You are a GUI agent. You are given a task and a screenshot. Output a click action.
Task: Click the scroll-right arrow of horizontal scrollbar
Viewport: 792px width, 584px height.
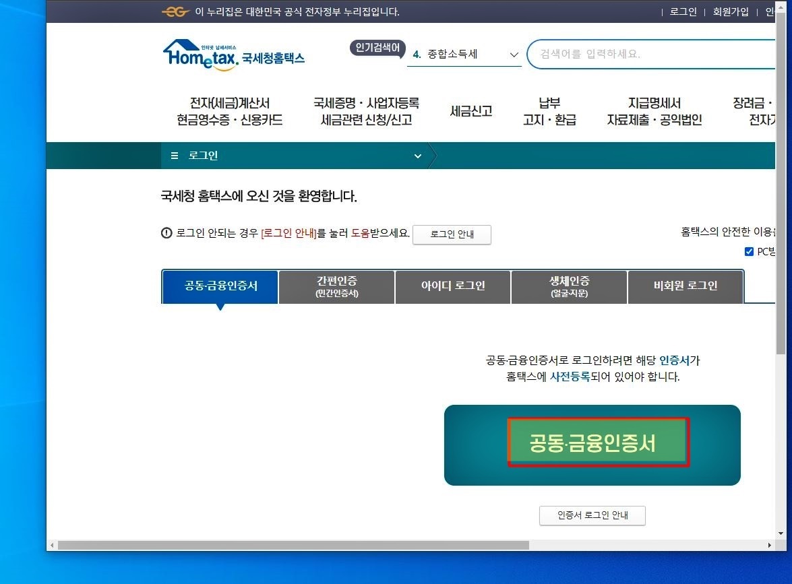pyautogui.click(x=769, y=545)
